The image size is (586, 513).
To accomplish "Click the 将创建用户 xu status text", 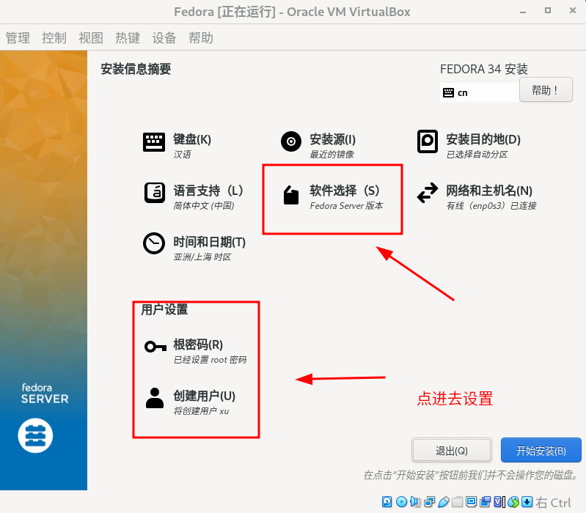I will click(201, 411).
